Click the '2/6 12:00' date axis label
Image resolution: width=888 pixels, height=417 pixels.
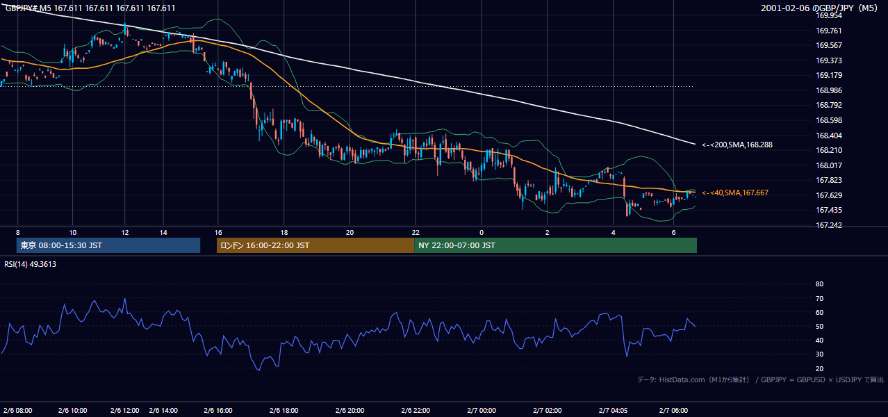pos(125,410)
